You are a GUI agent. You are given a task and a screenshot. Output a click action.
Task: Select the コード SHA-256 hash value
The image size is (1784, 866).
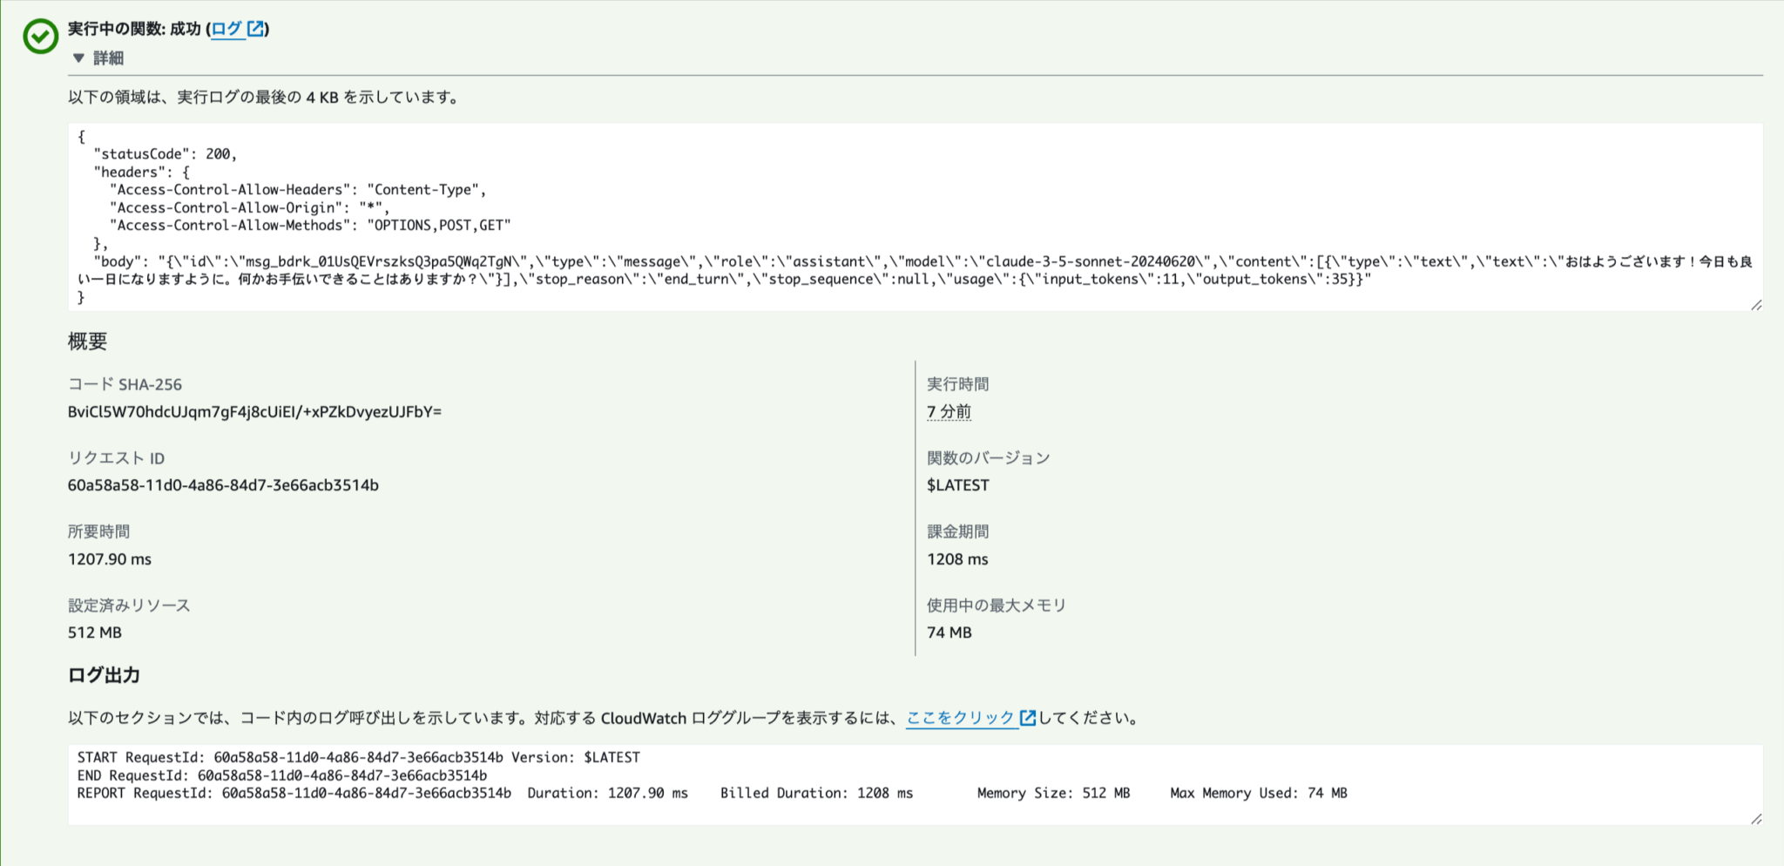pyautogui.click(x=255, y=411)
